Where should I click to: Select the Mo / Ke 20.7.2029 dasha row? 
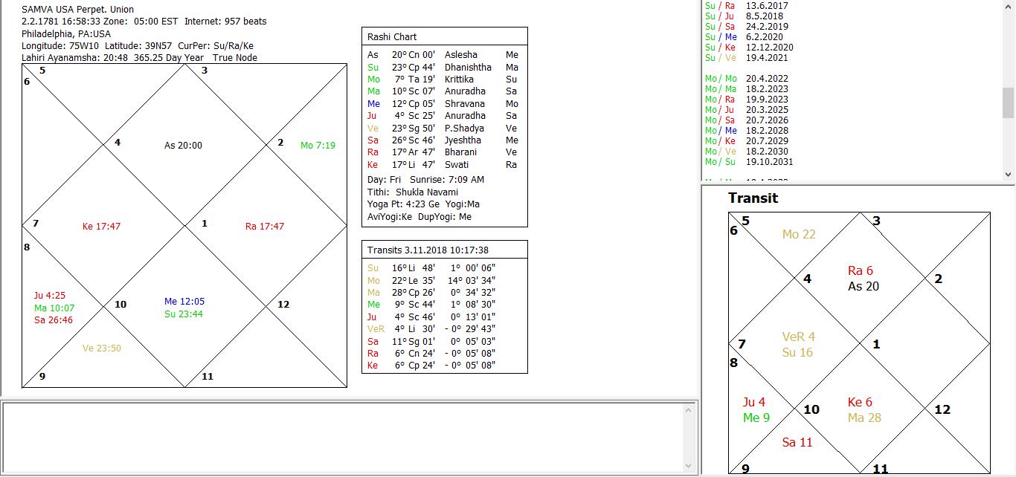coord(747,140)
